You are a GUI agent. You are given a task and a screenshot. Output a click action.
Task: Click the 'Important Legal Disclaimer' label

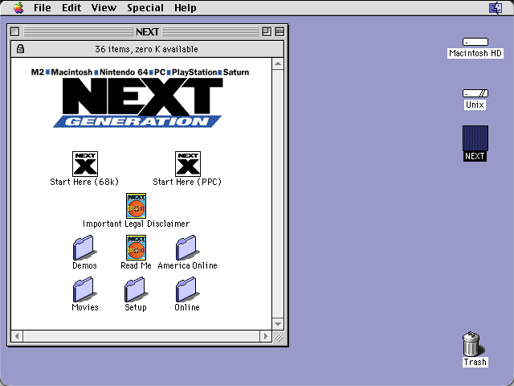pos(136,224)
